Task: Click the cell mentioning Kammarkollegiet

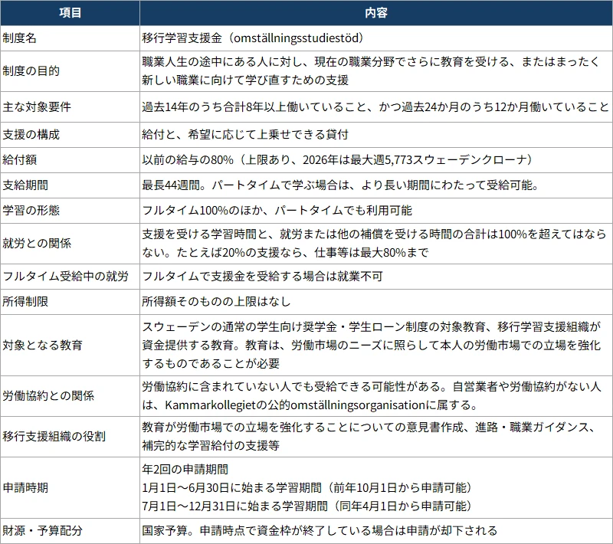Action: click(376, 396)
